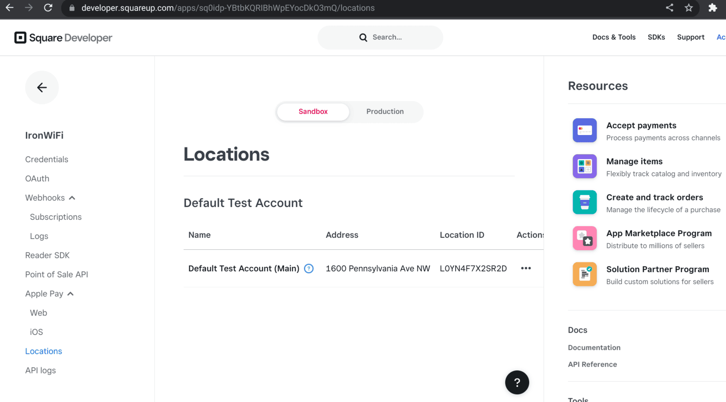Open the API Reference link
Screen dimensions: 726x402
pos(592,364)
